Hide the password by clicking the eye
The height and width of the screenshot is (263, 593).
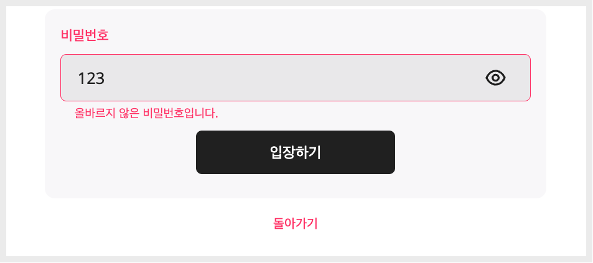coord(495,78)
